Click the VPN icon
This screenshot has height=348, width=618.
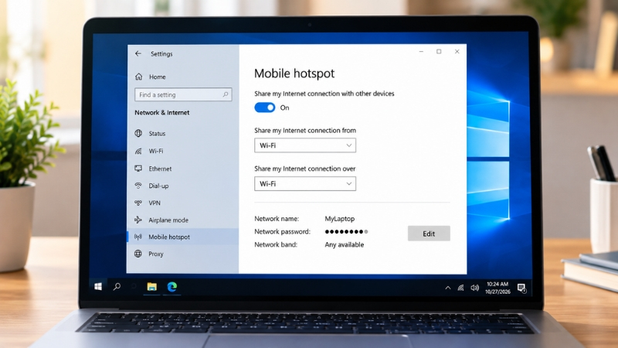[138, 203]
